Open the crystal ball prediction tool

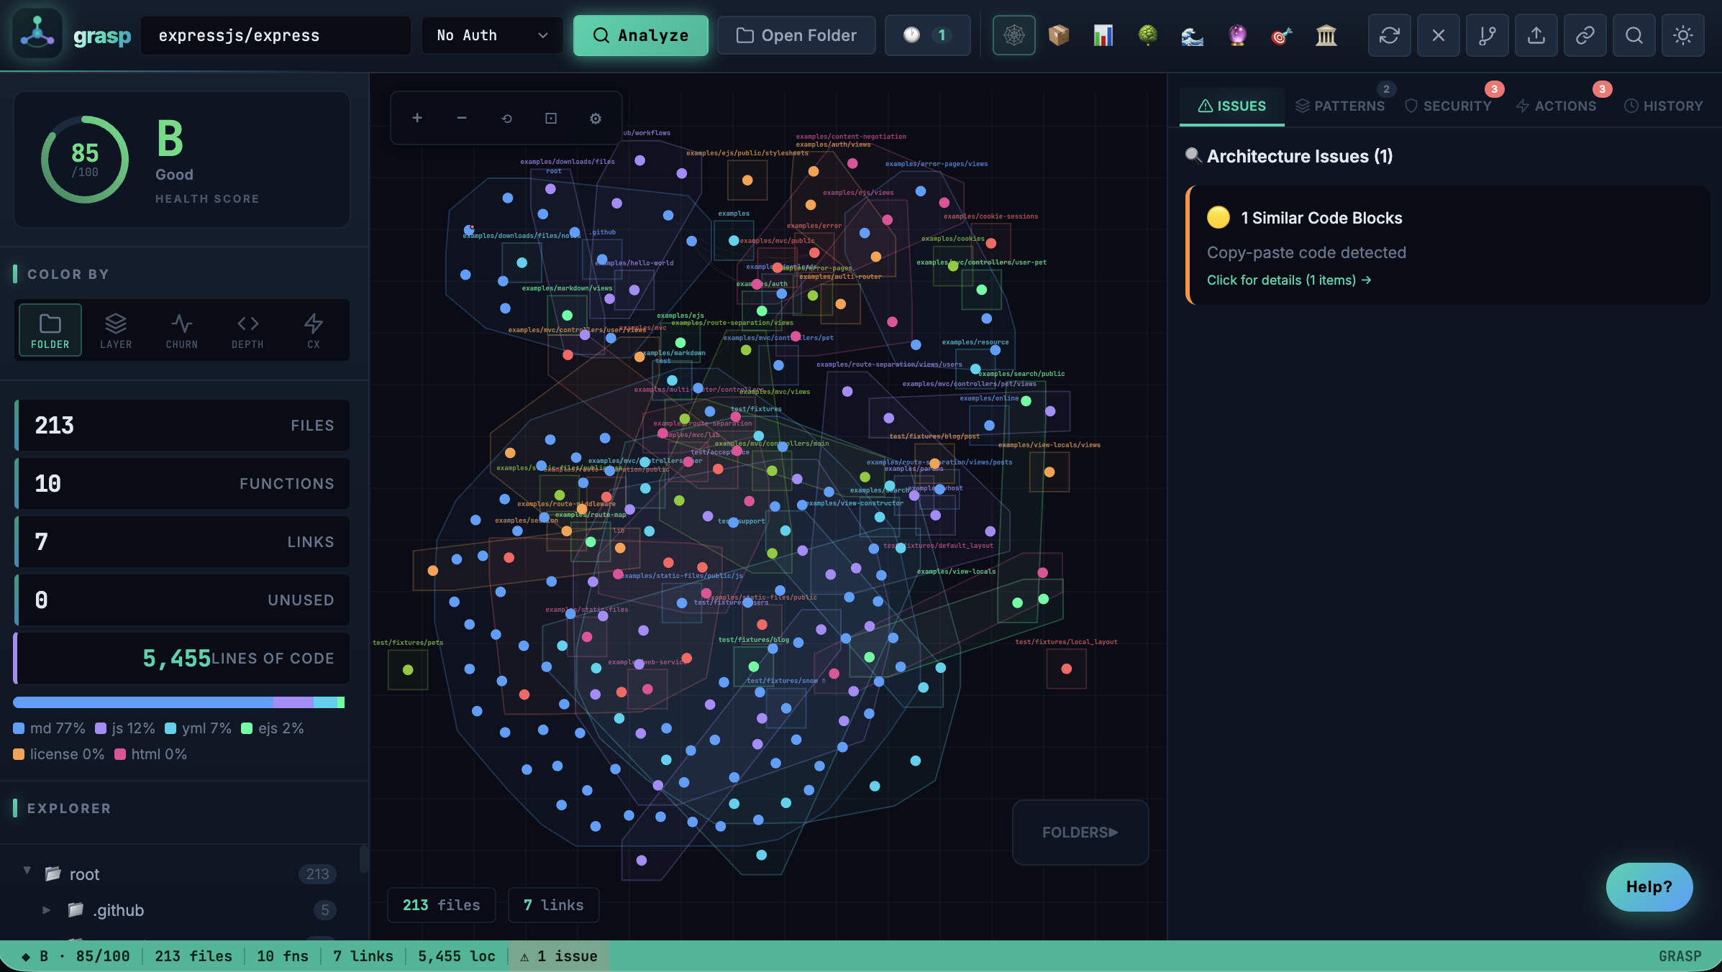[1236, 35]
